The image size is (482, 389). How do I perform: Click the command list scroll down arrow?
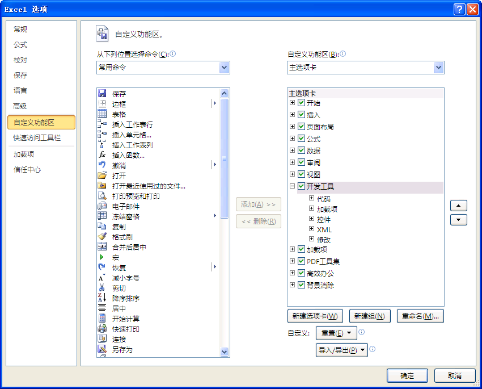tap(225, 352)
